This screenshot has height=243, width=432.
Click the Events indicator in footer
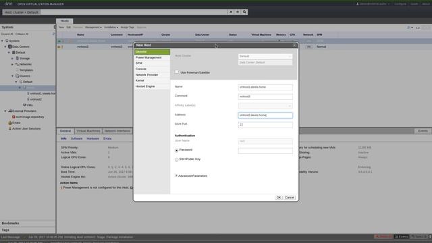point(402,237)
